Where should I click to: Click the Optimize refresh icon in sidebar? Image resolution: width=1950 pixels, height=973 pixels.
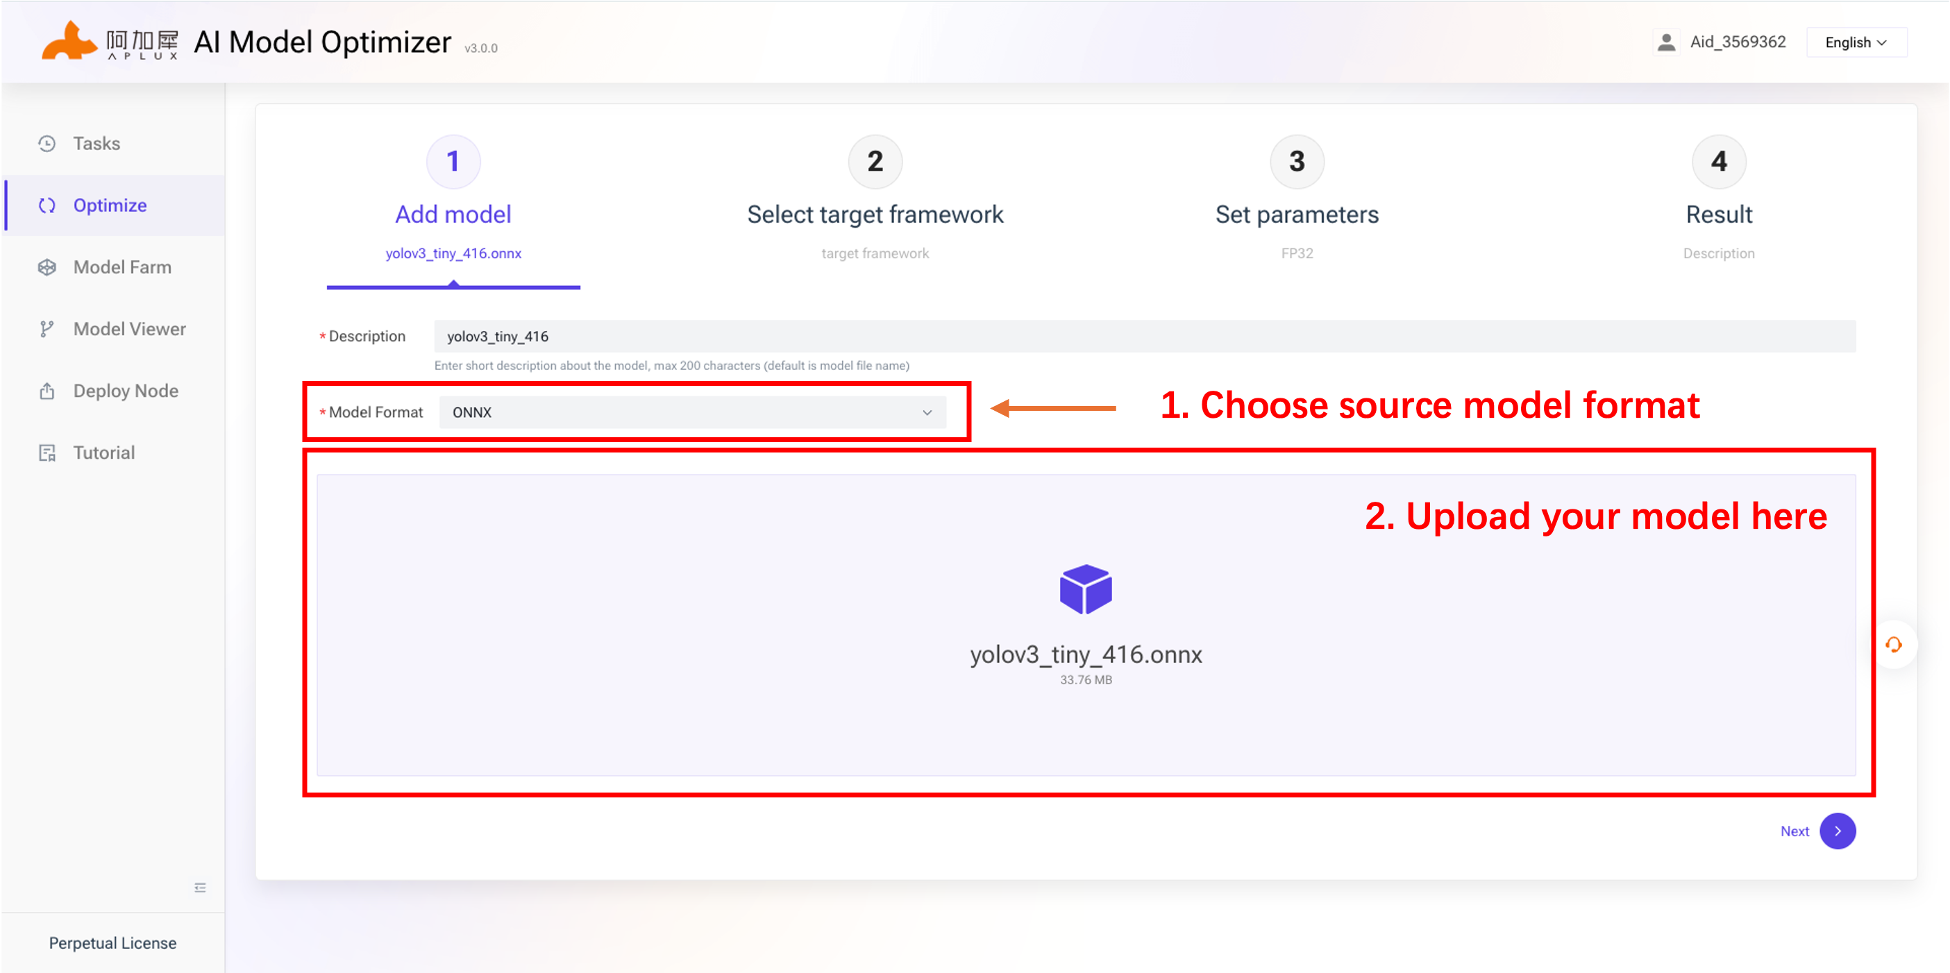[x=47, y=205]
